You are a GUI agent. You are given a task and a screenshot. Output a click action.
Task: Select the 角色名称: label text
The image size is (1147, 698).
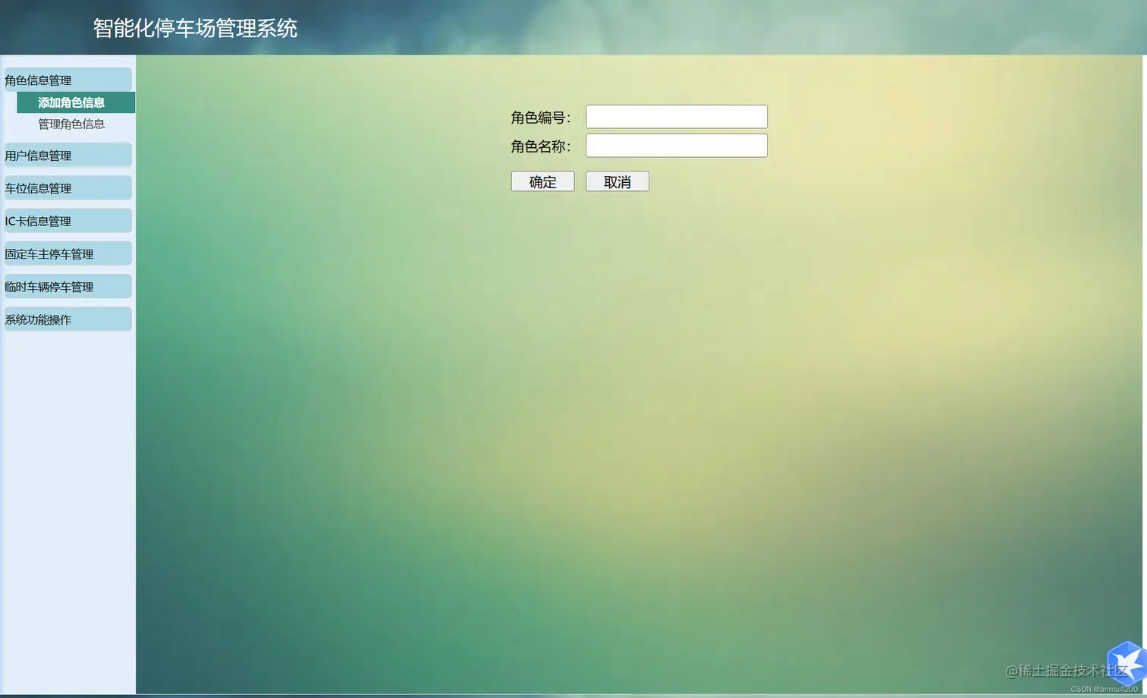(x=541, y=146)
